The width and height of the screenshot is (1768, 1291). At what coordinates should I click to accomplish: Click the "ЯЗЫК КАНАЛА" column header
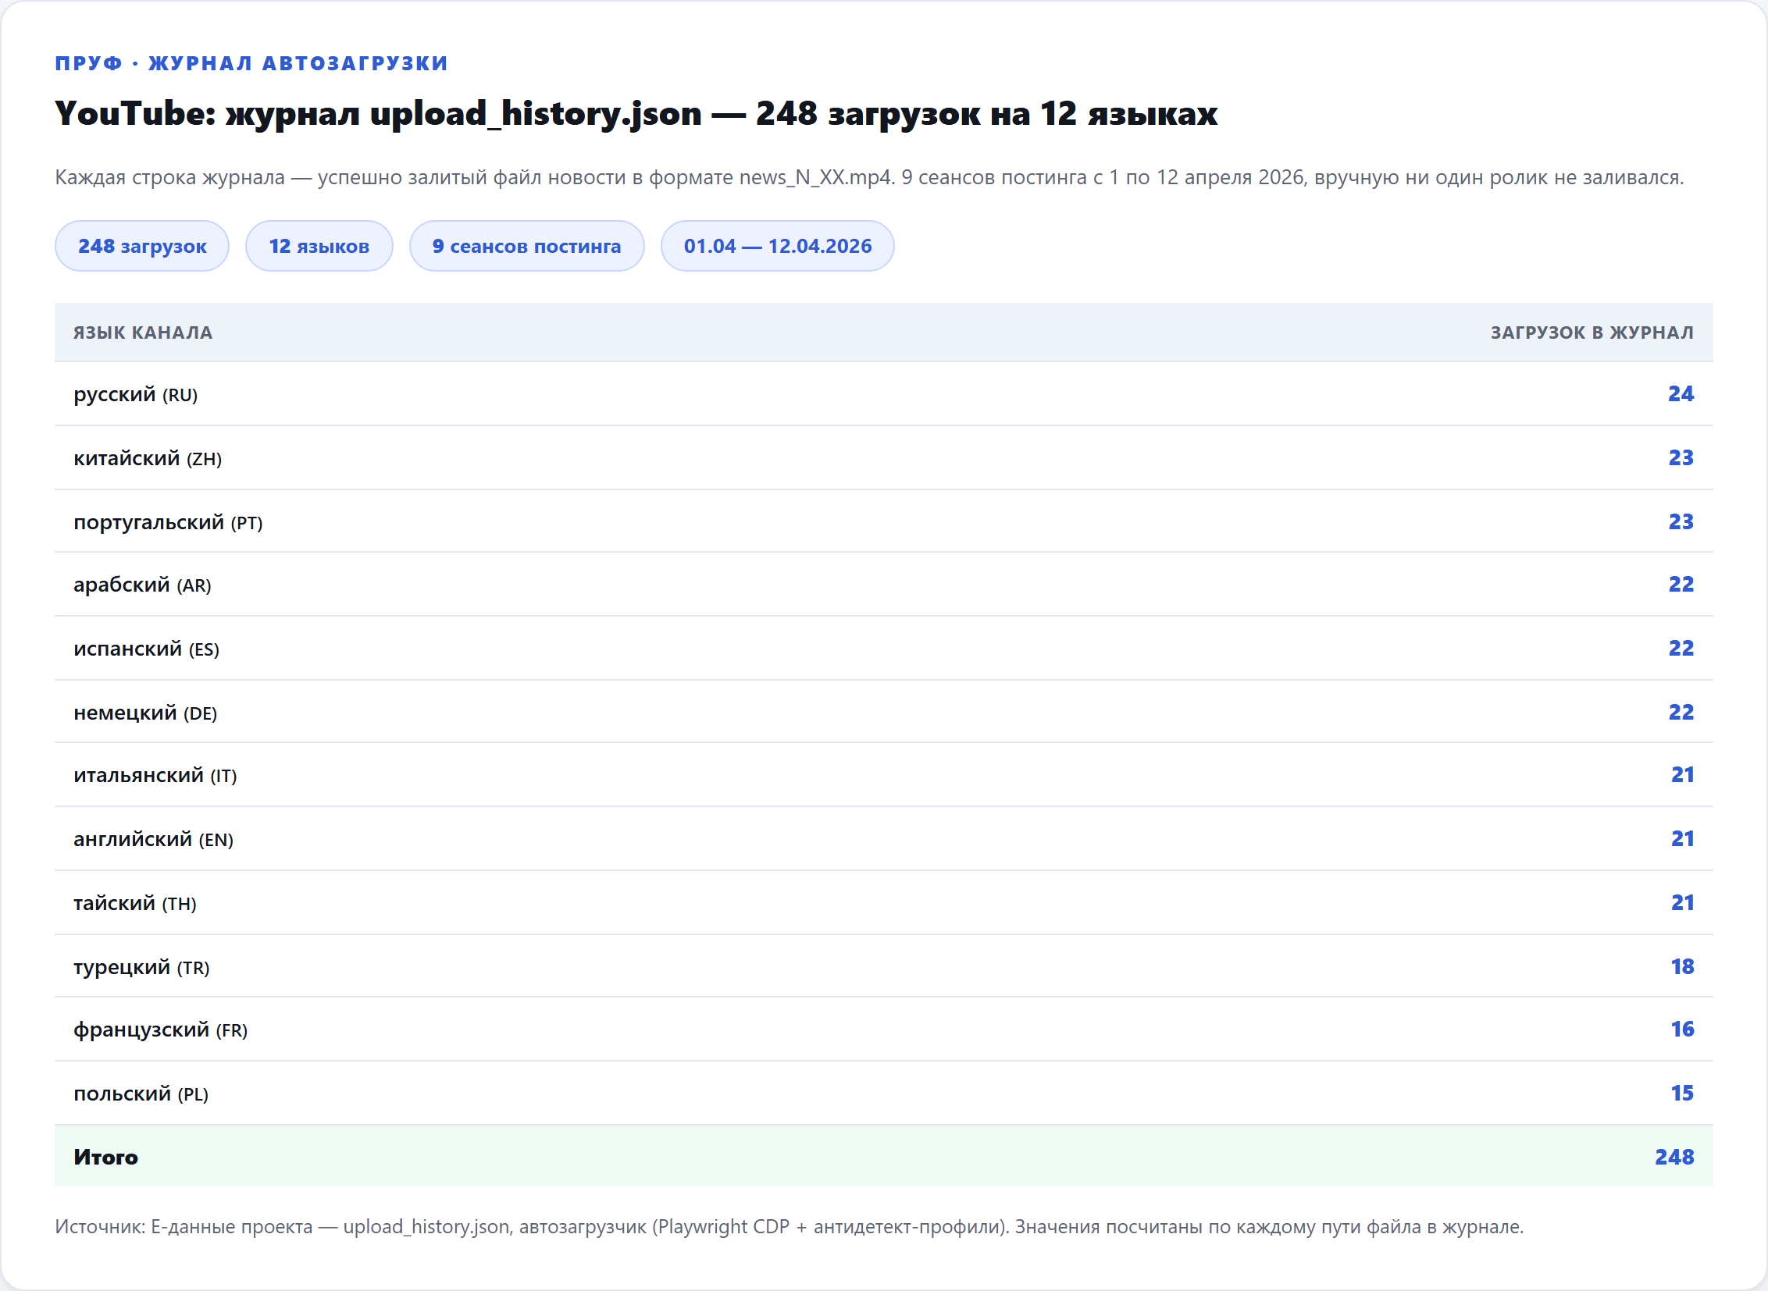[143, 333]
